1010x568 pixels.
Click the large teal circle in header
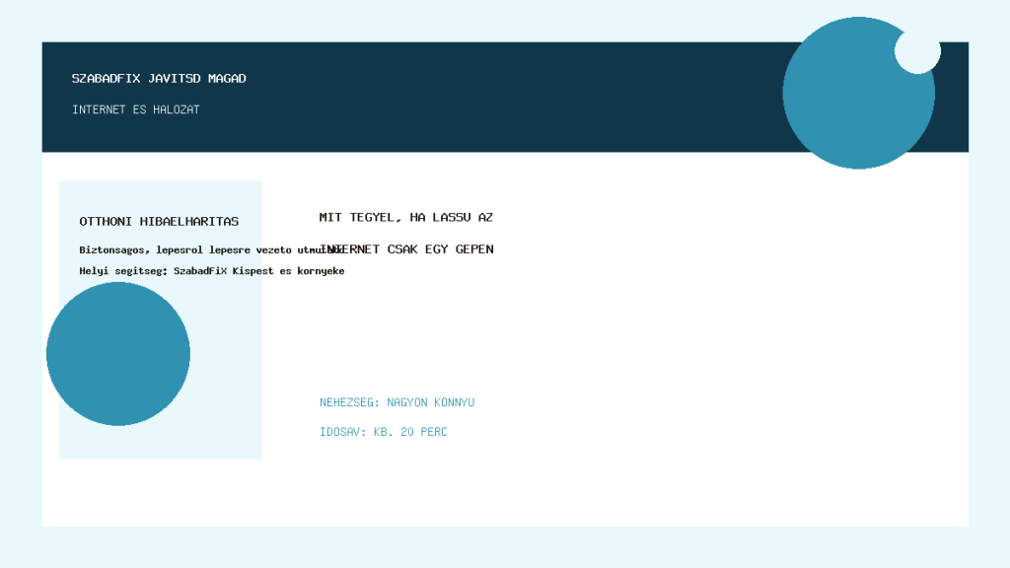click(x=859, y=93)
